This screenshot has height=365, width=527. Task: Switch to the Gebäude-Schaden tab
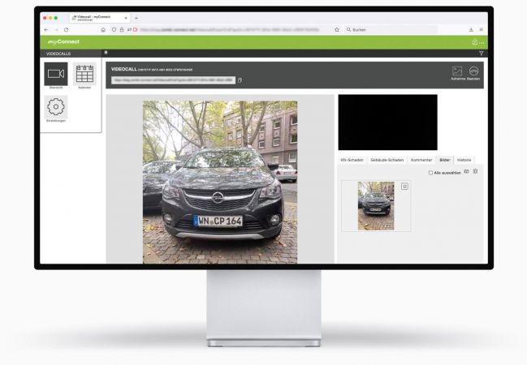coord(387,160)
